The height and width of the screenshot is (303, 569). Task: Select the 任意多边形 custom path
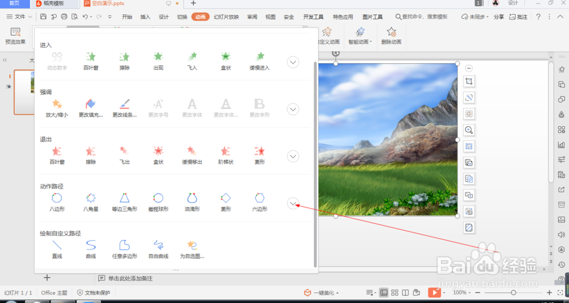click(125, 250)
